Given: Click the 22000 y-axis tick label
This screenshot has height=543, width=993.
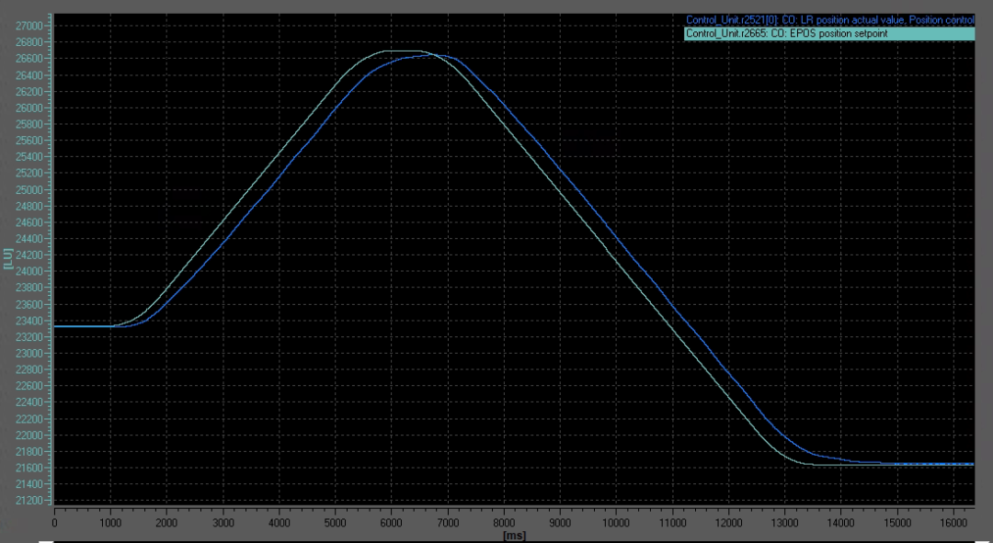Looking at the screenshot, I should coord(30,436).
